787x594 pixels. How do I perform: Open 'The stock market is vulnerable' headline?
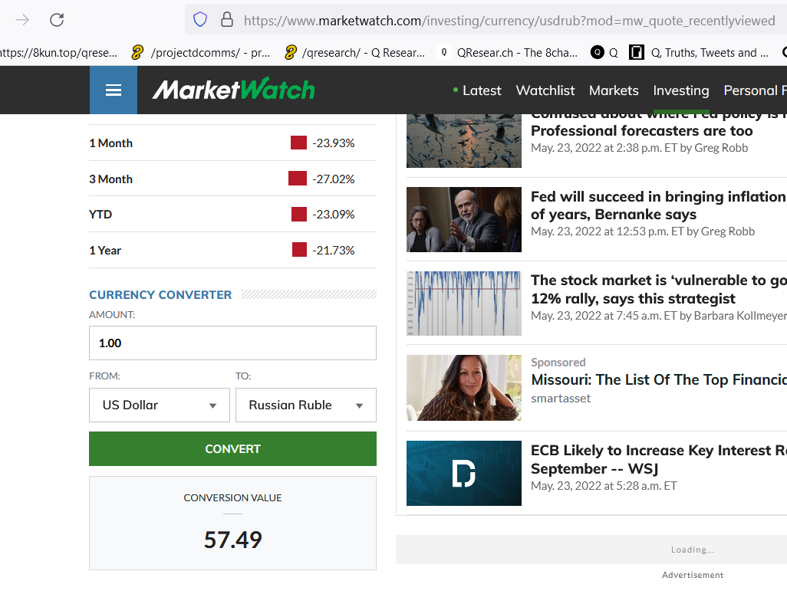[x=659, y=290]
